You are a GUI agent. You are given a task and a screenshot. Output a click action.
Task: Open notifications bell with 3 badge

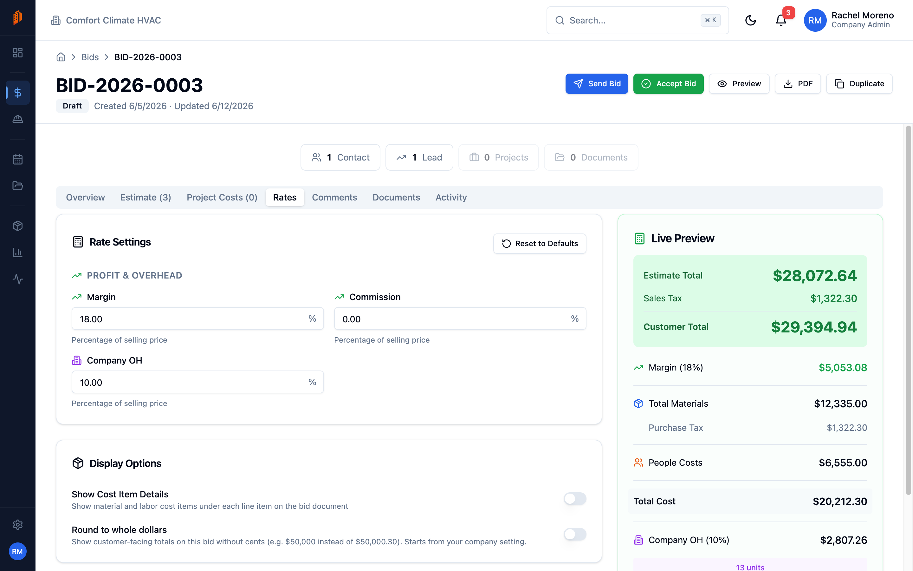coord(781,20)
